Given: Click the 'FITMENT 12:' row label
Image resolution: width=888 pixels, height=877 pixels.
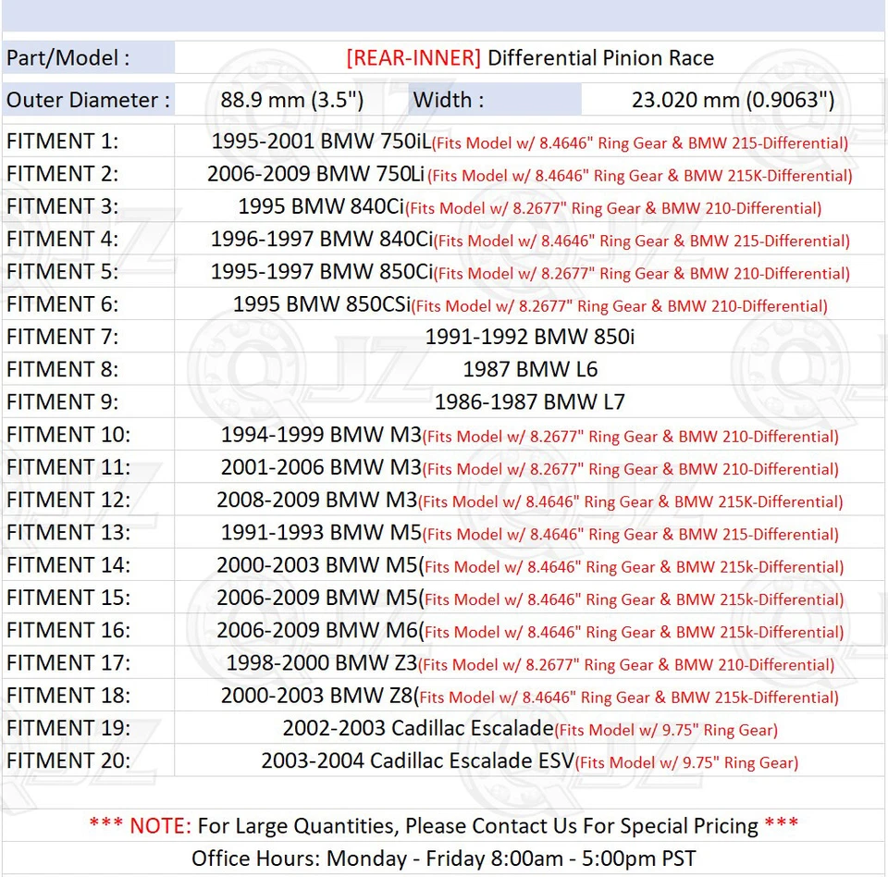Looking at the screenshot, I should [x=68, y=500].
